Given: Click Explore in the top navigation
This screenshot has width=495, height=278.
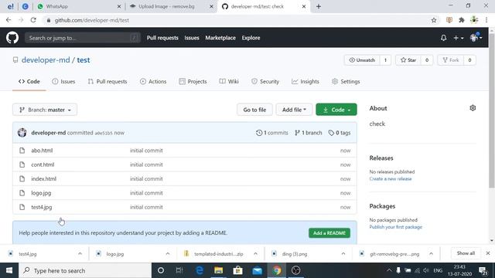Looking at the screenshot, I should [x=251, y=38].
